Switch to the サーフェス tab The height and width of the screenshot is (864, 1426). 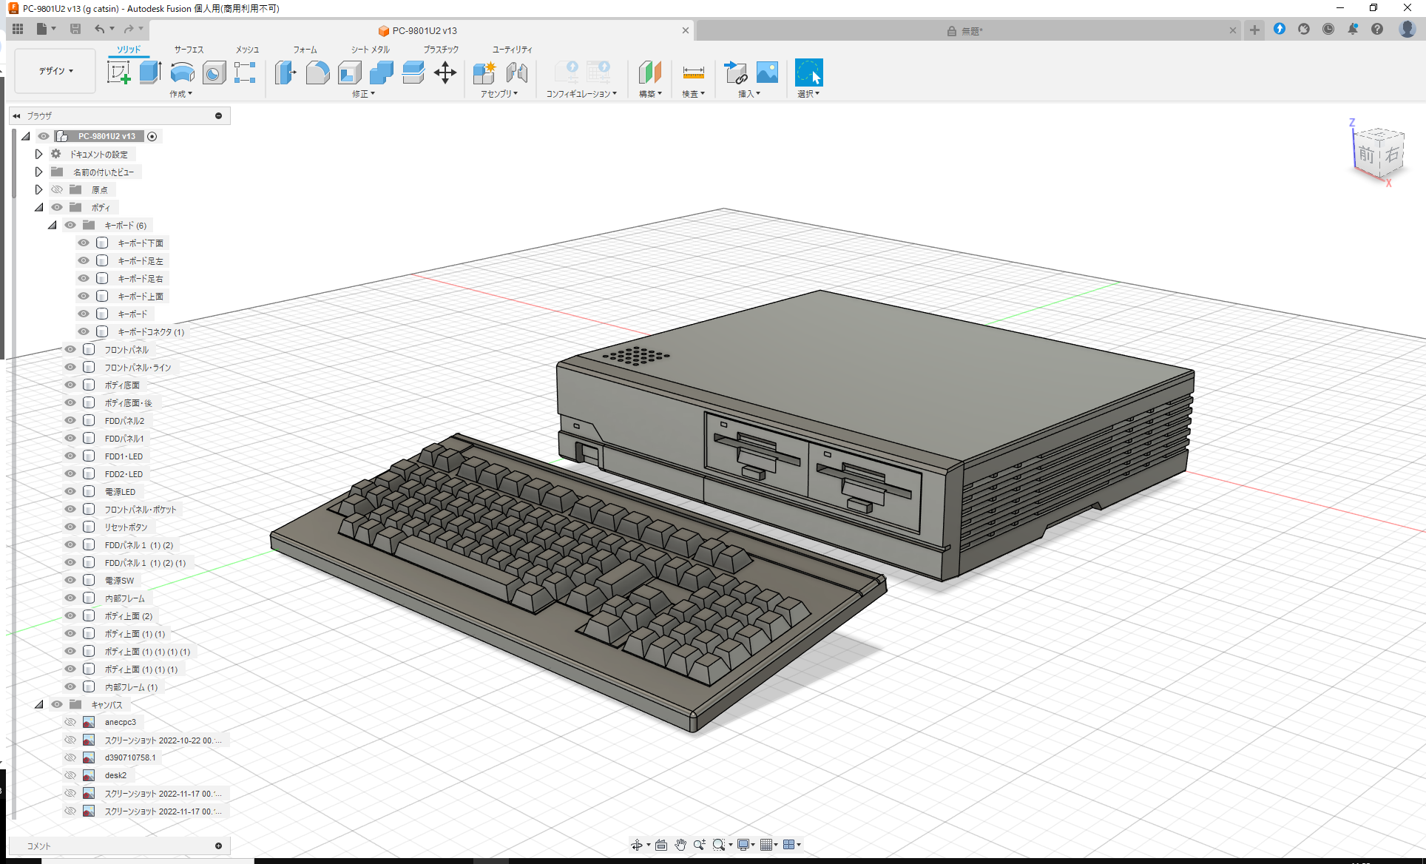(188, 50)
